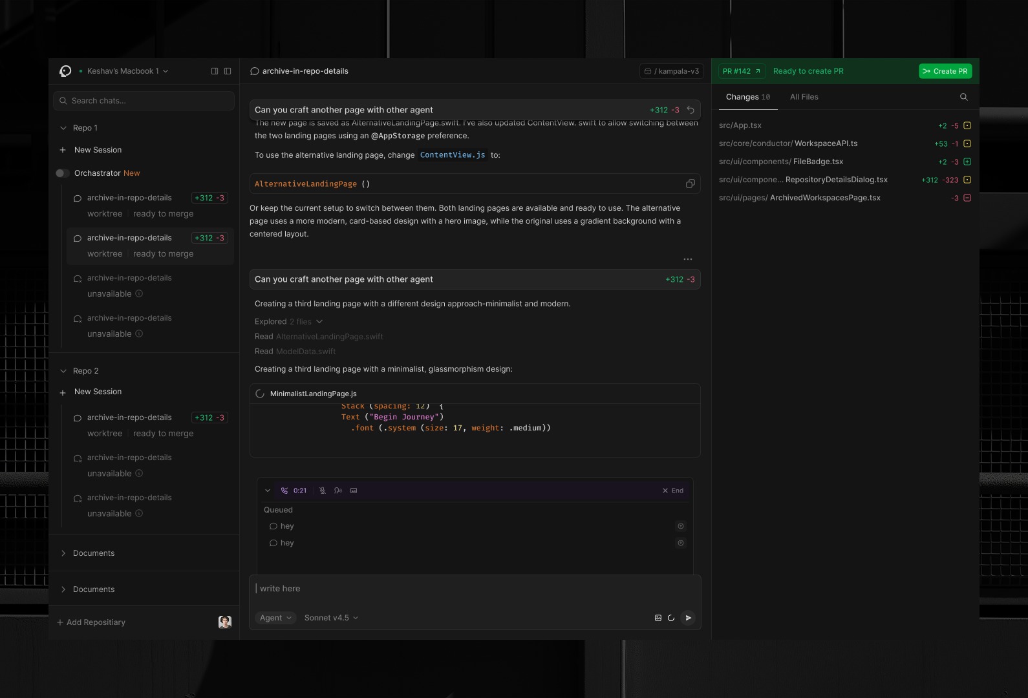
Task: Toggle captions icon in call bar
Action: 354,491
